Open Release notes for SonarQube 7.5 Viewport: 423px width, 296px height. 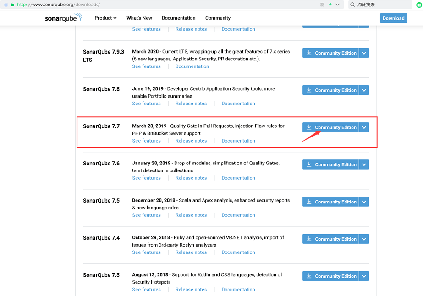191,215
